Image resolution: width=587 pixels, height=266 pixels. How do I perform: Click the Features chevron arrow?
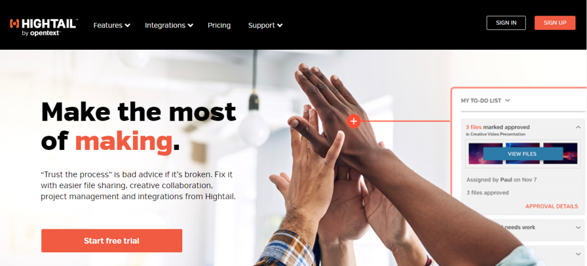128,25
